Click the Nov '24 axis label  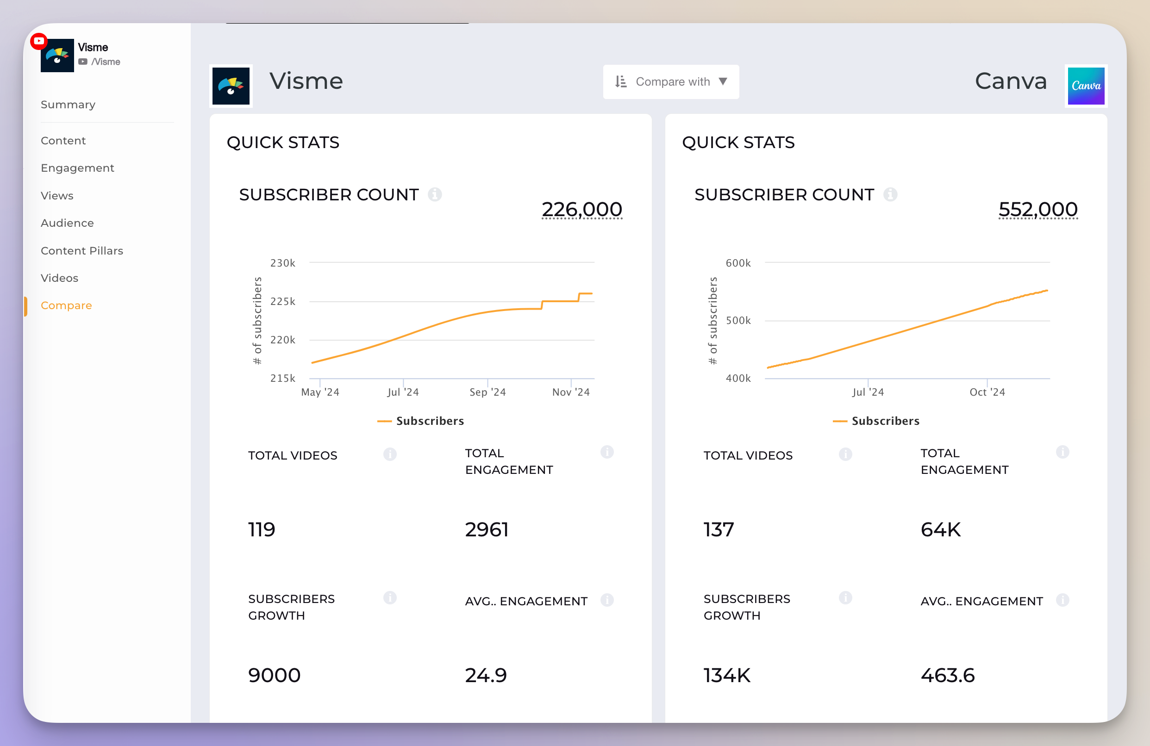(571, 392)
